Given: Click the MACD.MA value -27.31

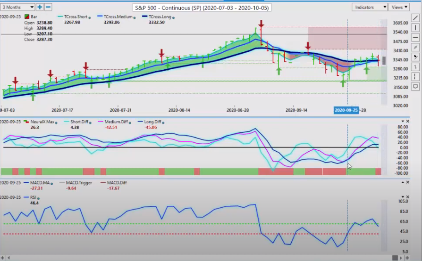Looking at the screenshot, I should pos(37,188).
